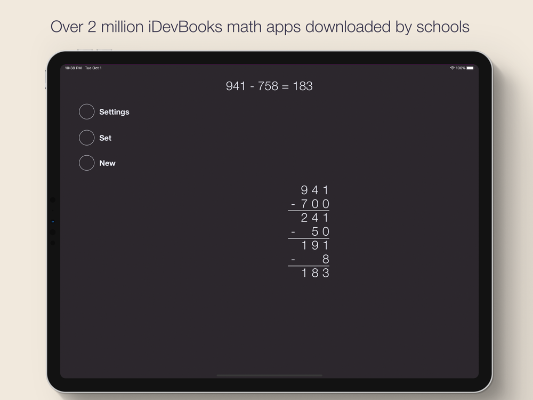Tap the home indicator bar at bottom
Screen dimensions: 533x400
[x=269, y=375]
